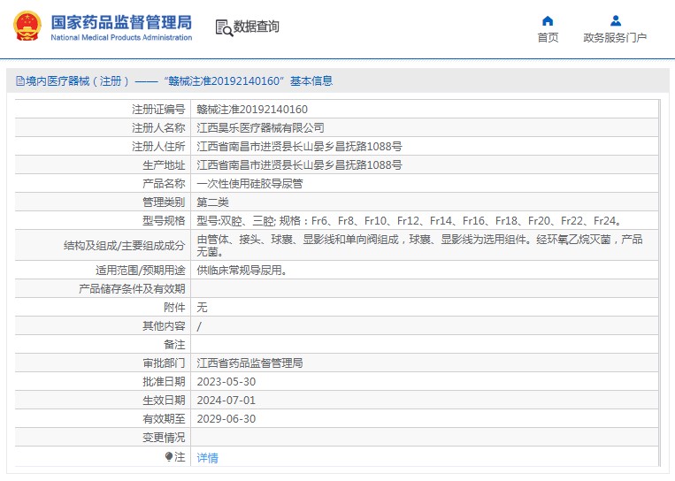Screen dimensions: 675x481
Task: Select effective date 2024-07-01
Action: [x=226, y=401]
